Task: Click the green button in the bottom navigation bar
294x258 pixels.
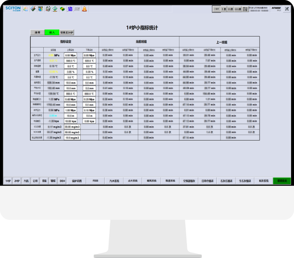Action: click(281, 181)
